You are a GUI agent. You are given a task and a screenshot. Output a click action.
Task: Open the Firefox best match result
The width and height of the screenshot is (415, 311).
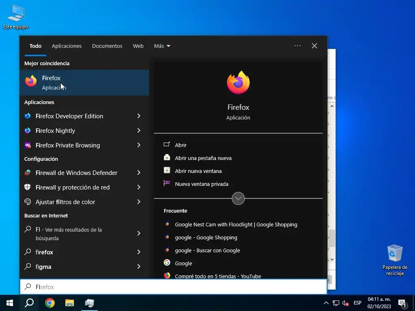[84, 83]
